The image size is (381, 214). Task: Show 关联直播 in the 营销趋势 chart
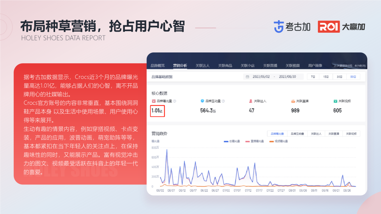click(x=334, y=134)
